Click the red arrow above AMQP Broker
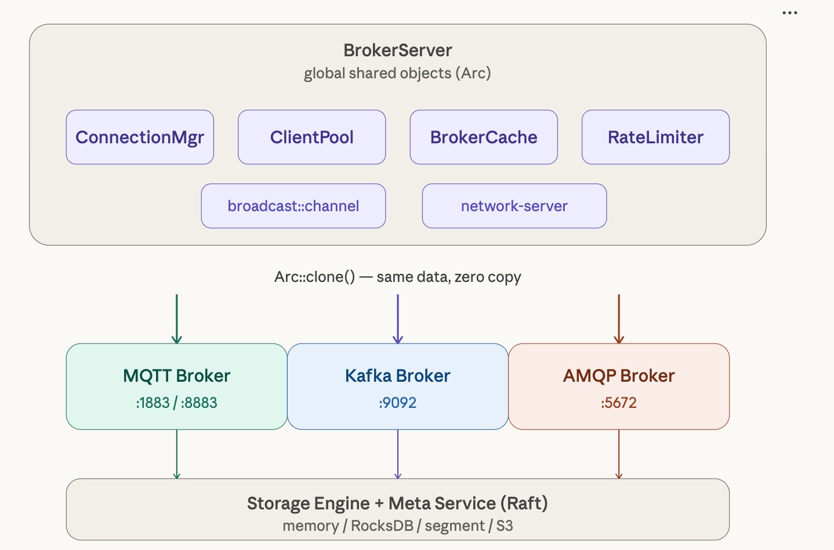 619,319
